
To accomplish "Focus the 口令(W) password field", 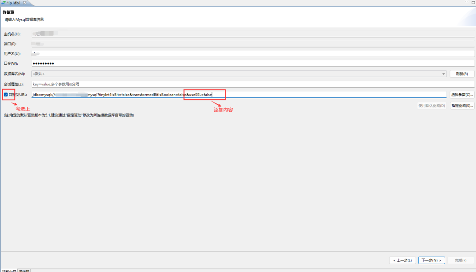I will coord(253,63).
